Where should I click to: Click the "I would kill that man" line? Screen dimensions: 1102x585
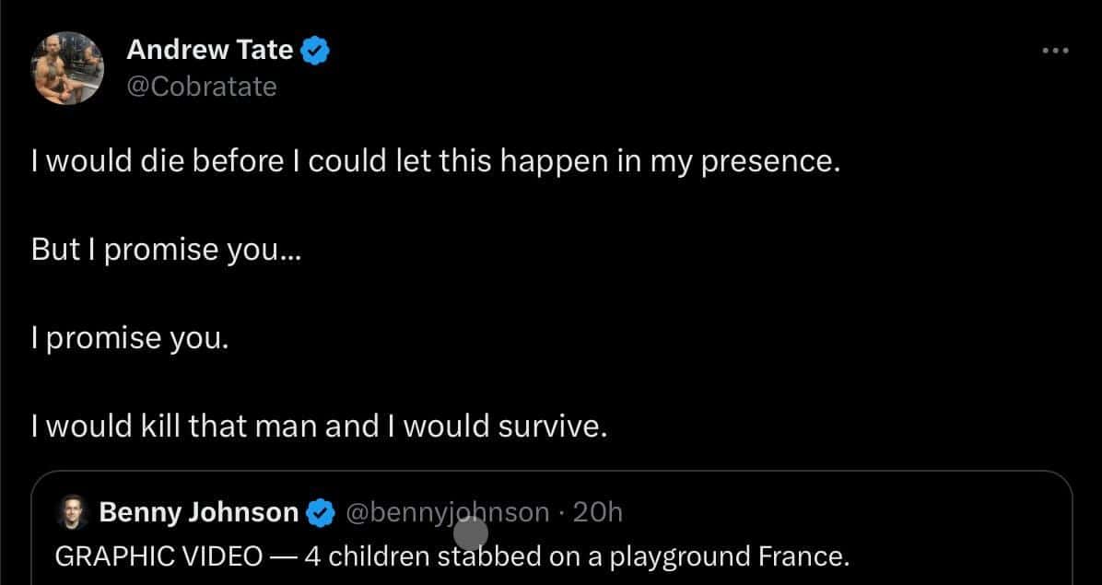pyautogui.click(x=320, y=426)
